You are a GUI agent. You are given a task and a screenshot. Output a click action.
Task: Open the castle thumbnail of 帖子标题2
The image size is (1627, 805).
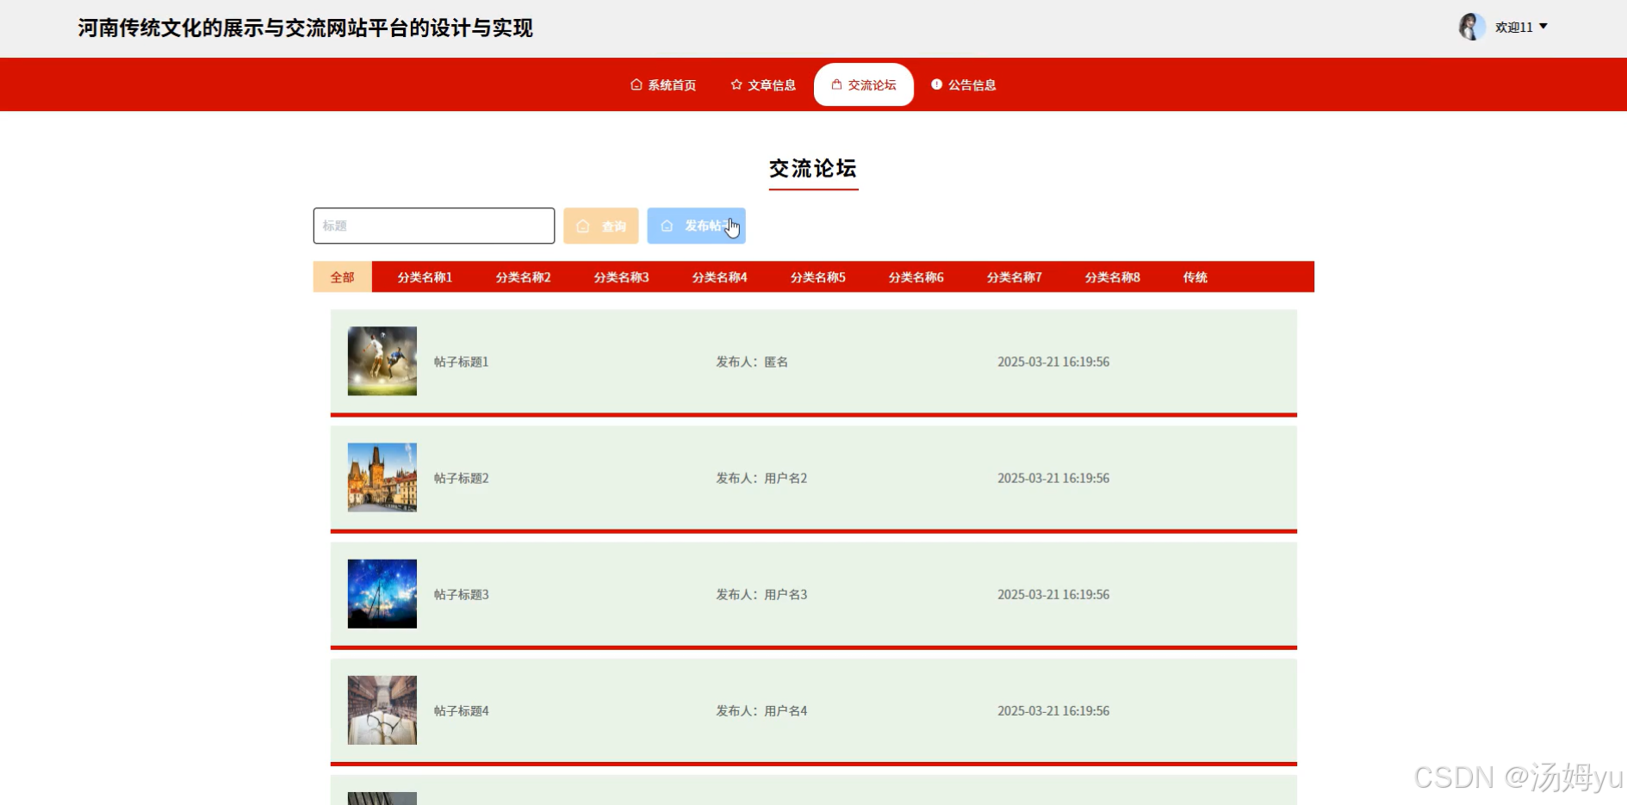[382, 477]
